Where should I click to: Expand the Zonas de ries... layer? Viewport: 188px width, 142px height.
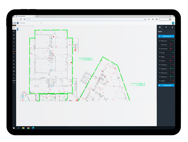pos(160,49)
